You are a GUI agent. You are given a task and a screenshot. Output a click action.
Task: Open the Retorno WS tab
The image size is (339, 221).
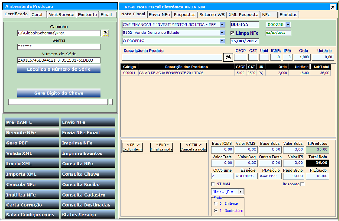(212, 15)
